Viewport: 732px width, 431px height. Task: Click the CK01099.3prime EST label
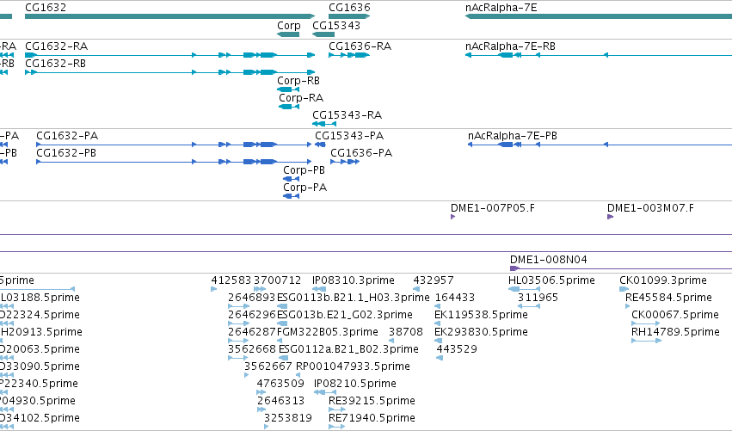click(663, 280)
